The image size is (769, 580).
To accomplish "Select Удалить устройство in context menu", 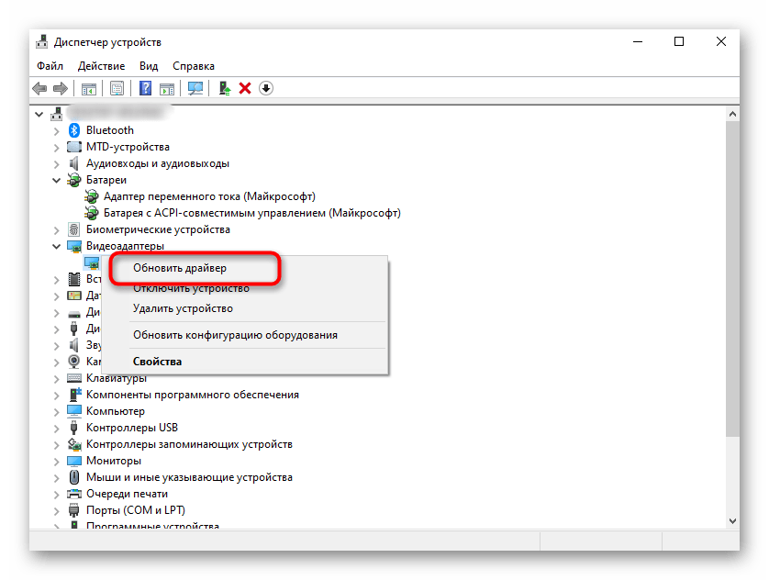I will tap(183, 308).
